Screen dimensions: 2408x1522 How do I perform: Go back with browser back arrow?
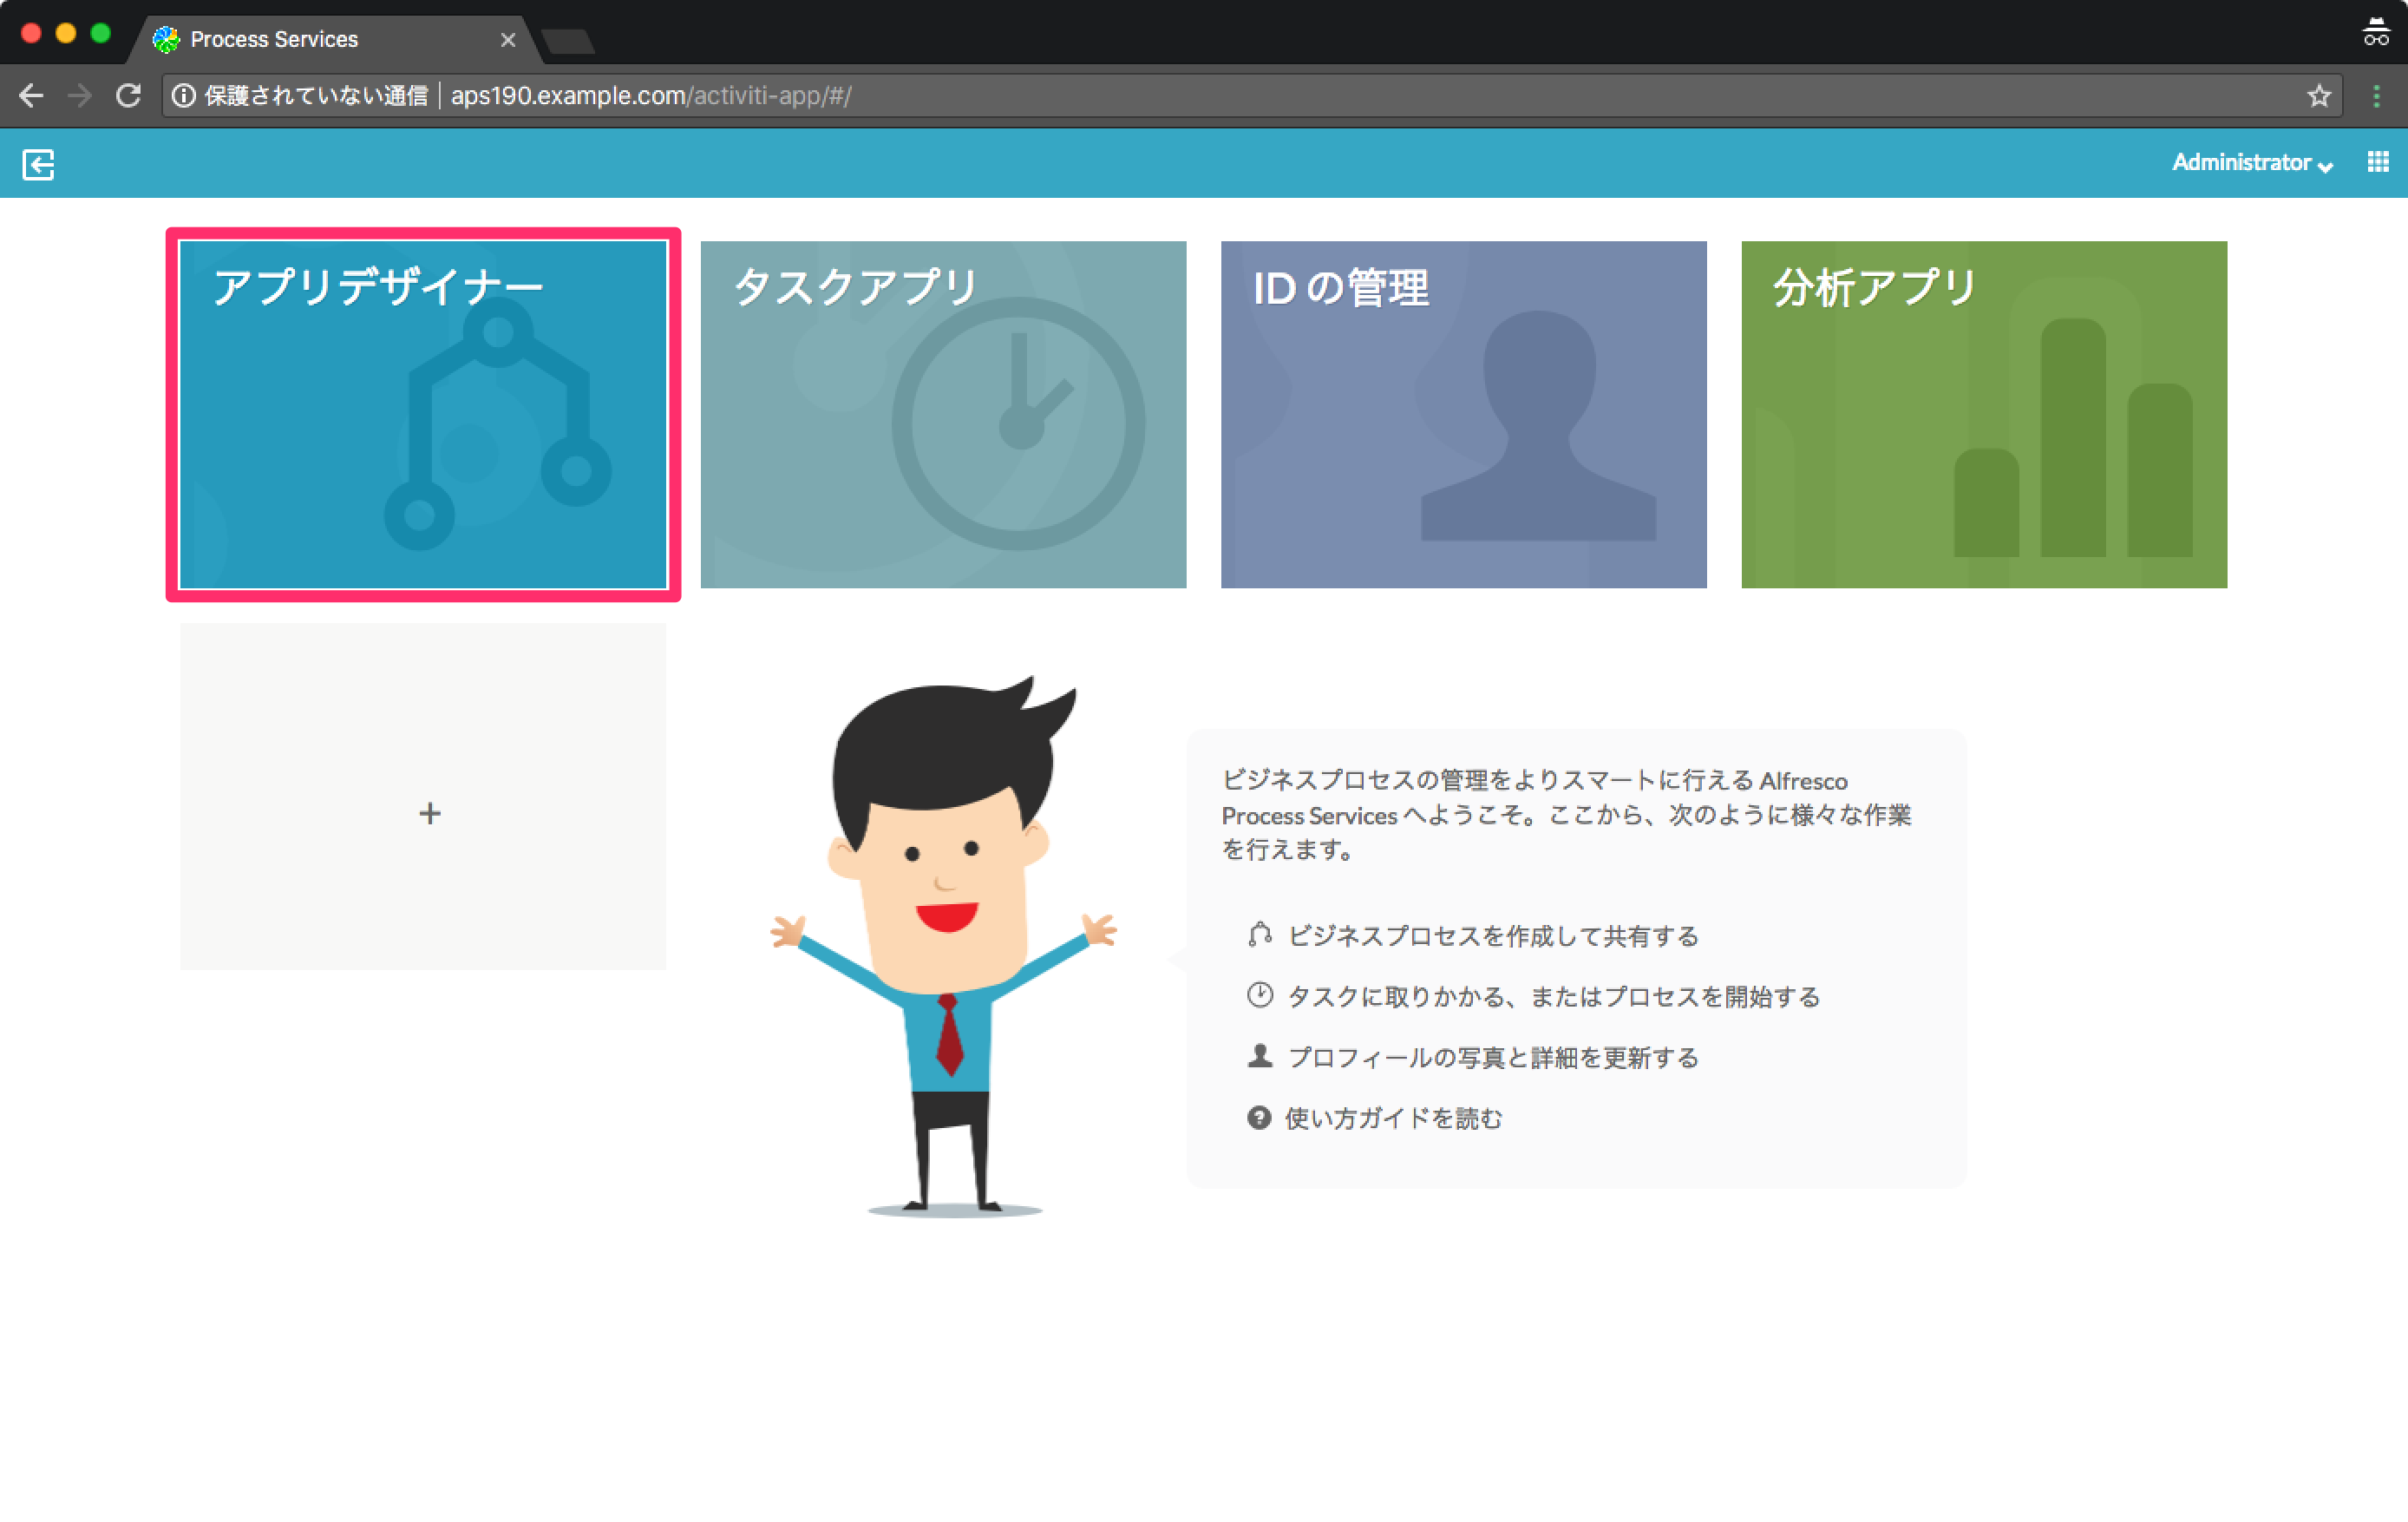[x=31, y=96]
